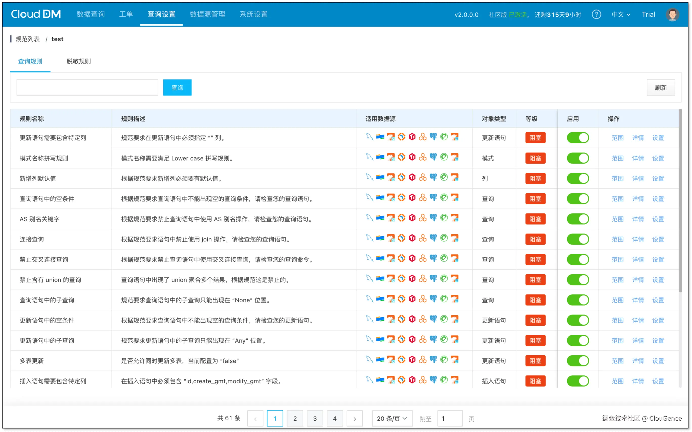Click PostgreSQL elephant icon in 新增列默认值 row
This screenshot has width=692, height=432.
coord(433,177)
